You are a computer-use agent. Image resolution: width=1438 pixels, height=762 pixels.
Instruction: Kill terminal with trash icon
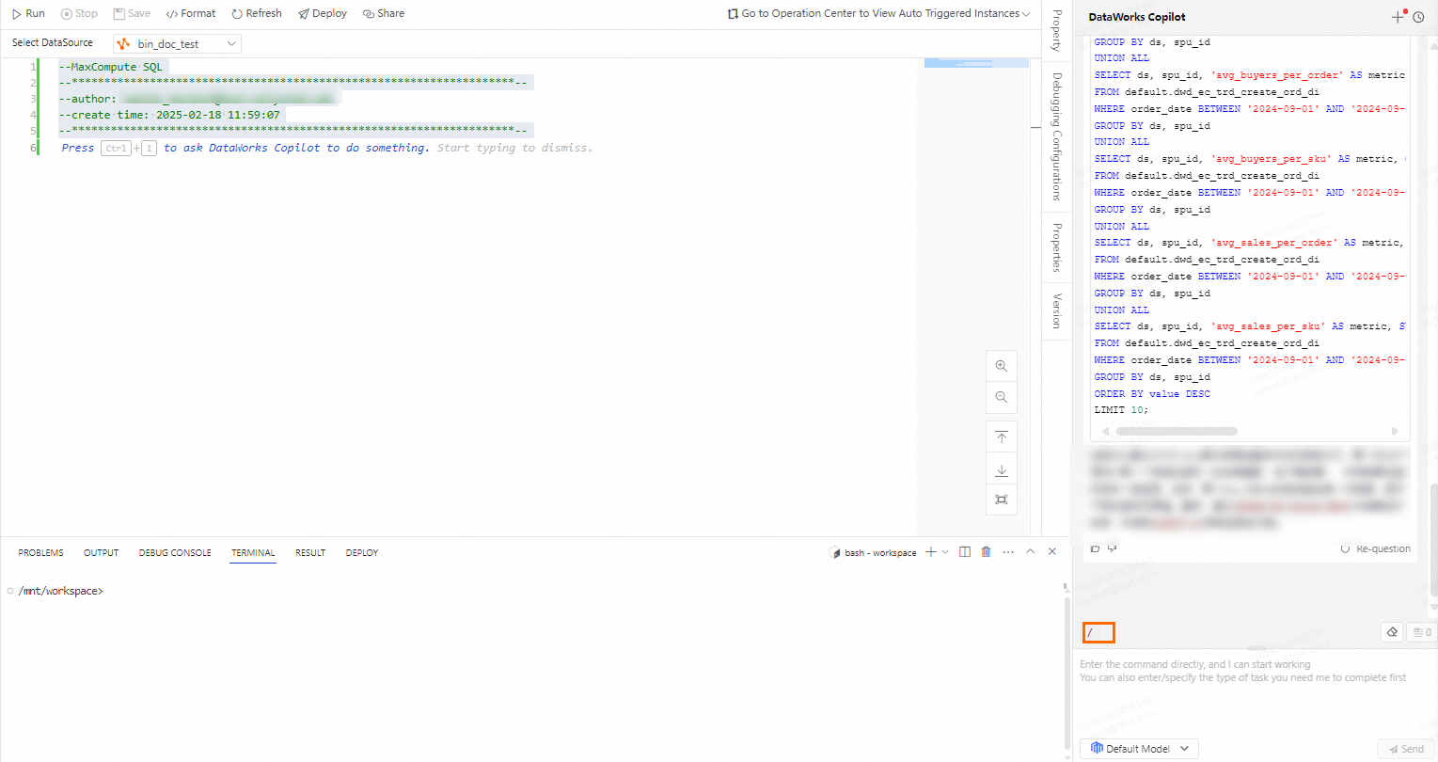(x=986, y=552)
